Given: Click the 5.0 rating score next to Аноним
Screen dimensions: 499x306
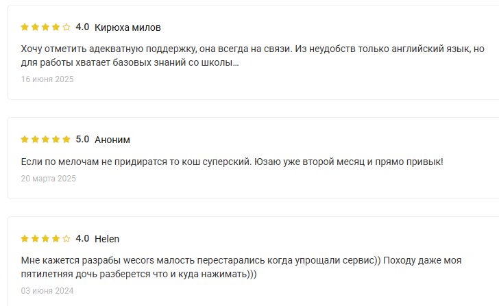Looking at the screenshot, I should tap(82, 140).
